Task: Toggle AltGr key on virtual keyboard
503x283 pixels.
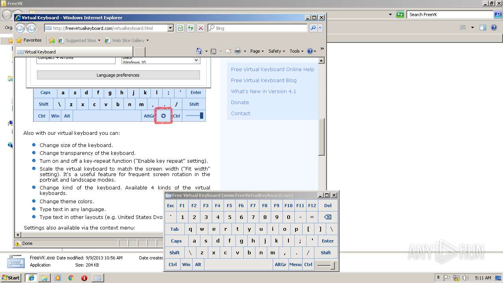Action: click(x=281, y=265)
